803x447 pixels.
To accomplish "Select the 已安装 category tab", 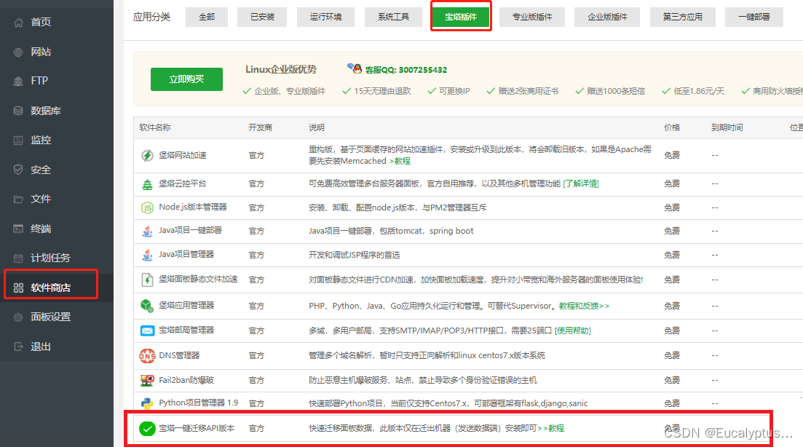I will click(261, 17).
